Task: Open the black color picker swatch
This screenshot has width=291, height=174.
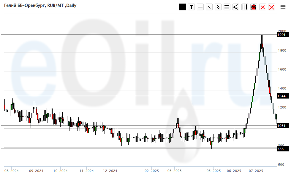Action: point(182,7)
